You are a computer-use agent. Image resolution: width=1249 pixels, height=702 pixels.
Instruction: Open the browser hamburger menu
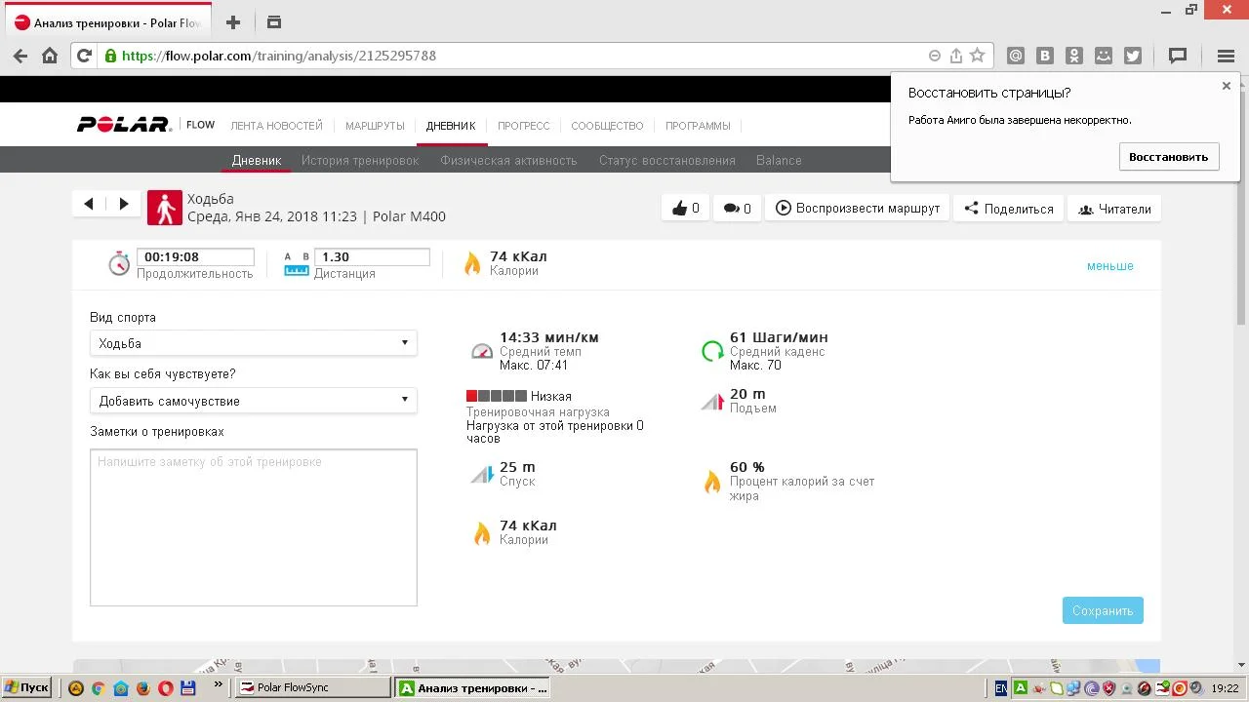(x=1226, y=56)
